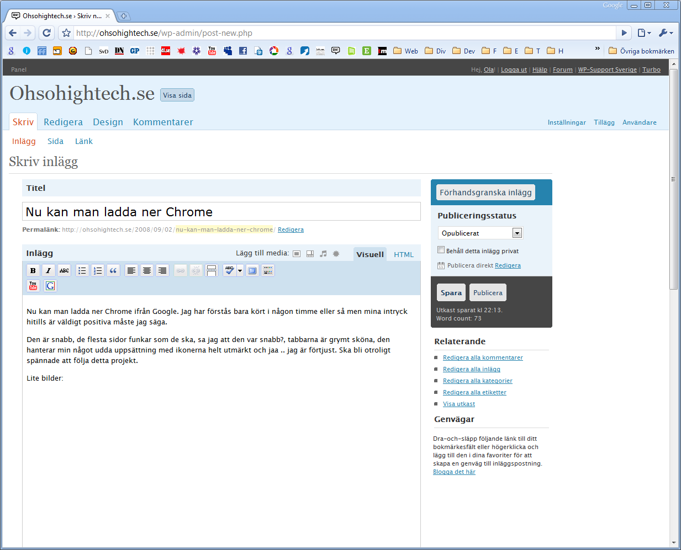Screen dimensions: 681x550
Task: Toggle fullscreen editing mode icon
Action: coord(252,270)
